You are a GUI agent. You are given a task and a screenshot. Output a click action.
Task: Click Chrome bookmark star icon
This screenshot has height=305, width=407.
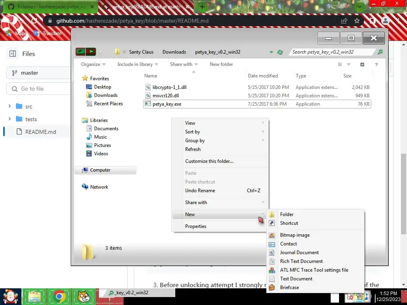(x=357, y=21)
